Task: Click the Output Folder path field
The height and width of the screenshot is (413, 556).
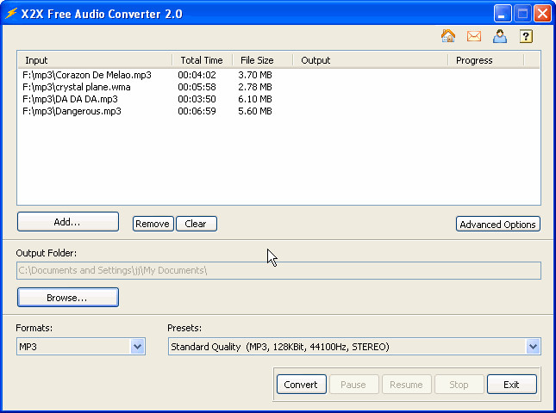Action: (278, 270)
